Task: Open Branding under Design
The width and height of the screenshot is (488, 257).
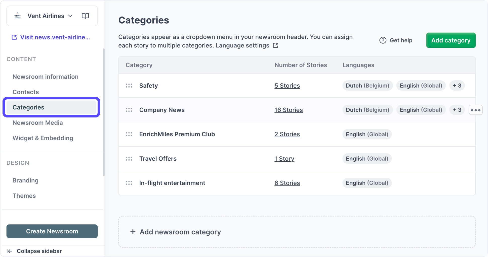Action: [x=25, y=180]
